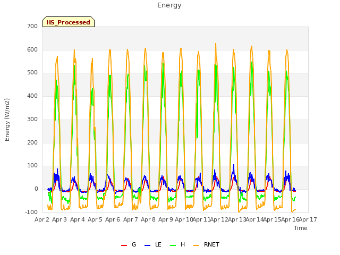The width and height of the screenshot is (340, 255).
Task: Click the red G legend color marker
Action: coord(124,245)
